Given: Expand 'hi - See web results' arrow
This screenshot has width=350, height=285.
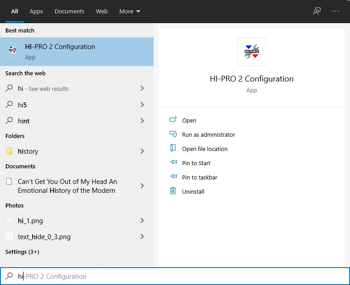Looking at the screenshot, I should pyautogui.click(x=142, y=88).
